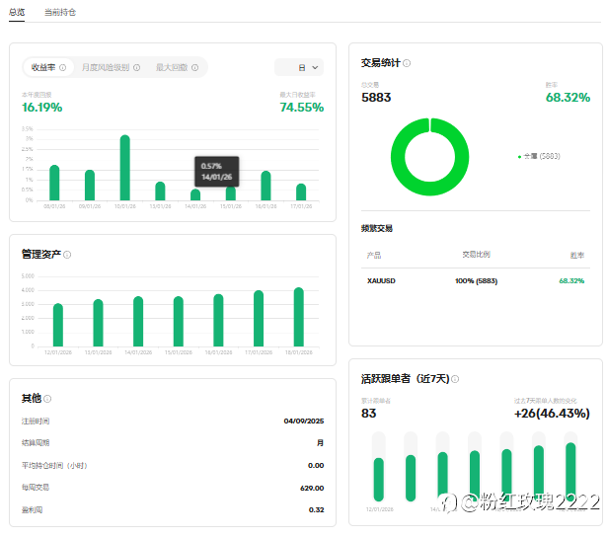Click the cumulative followers count 83

369,414
